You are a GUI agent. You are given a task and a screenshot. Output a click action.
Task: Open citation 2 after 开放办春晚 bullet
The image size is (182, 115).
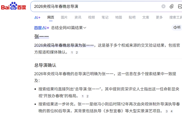(x=87, y=96)
